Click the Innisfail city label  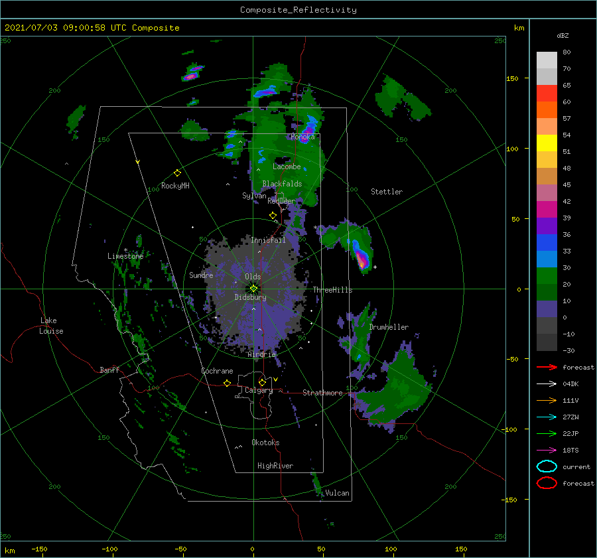[x=268, y=240]
